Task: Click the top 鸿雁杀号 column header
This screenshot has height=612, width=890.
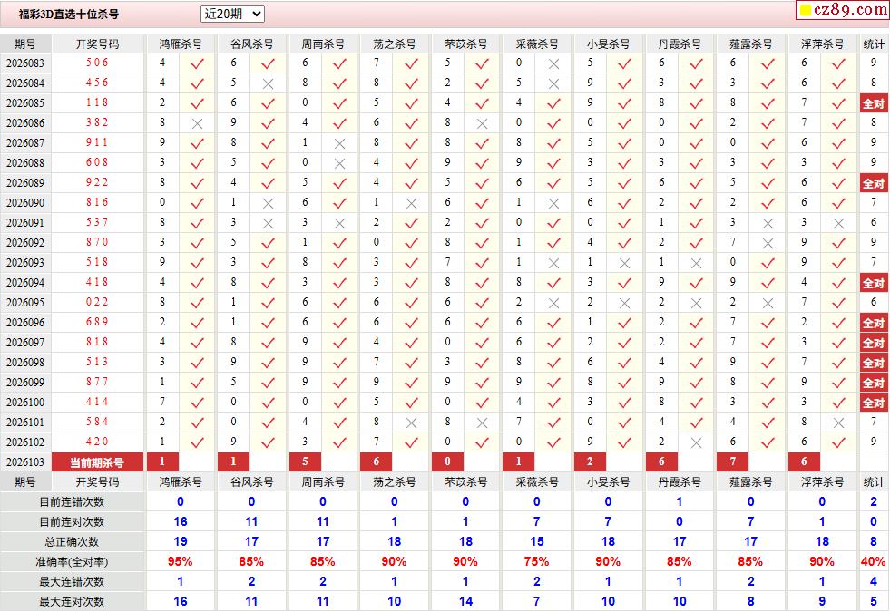Action: (x=181, y=44)
